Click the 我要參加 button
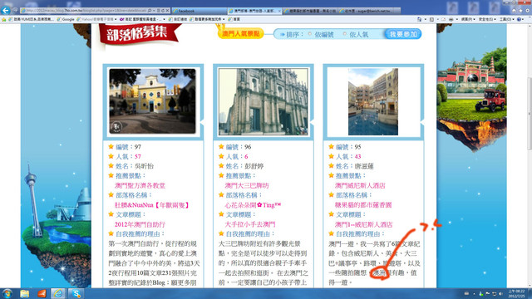532x299 pixels. coord(403,34)
